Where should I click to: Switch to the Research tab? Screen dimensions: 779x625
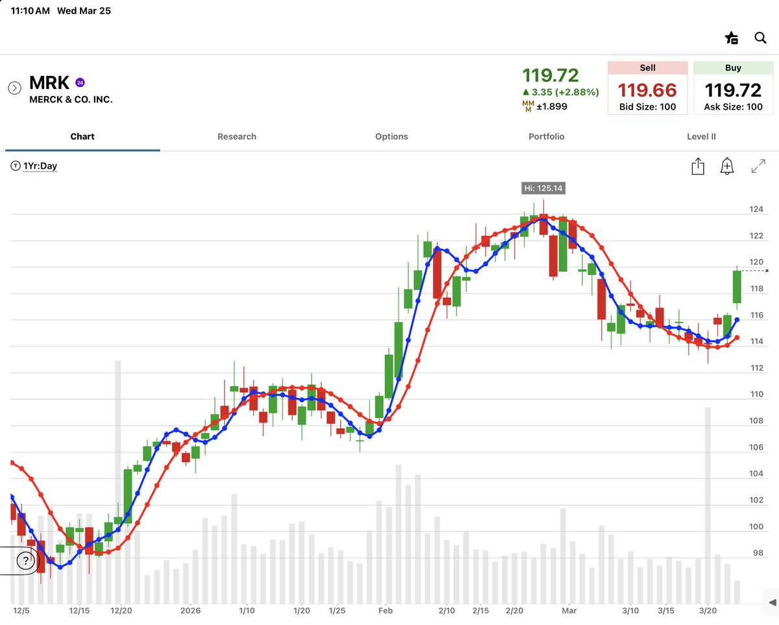(237, 136)
